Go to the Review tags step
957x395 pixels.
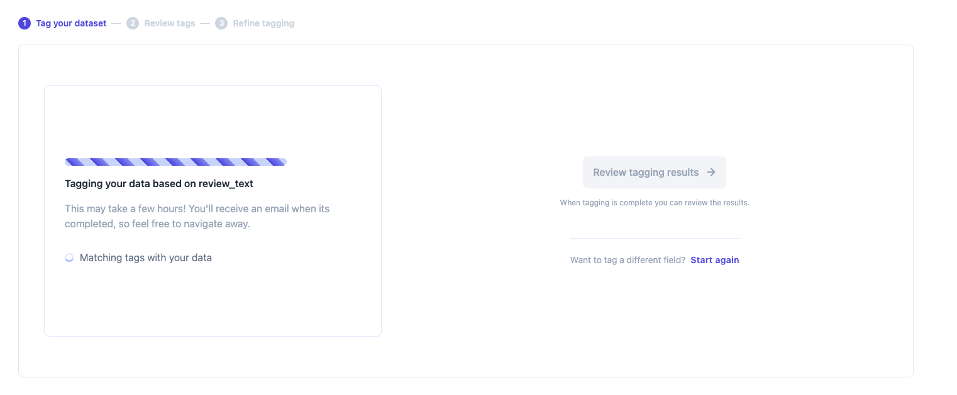click(170, 23)
